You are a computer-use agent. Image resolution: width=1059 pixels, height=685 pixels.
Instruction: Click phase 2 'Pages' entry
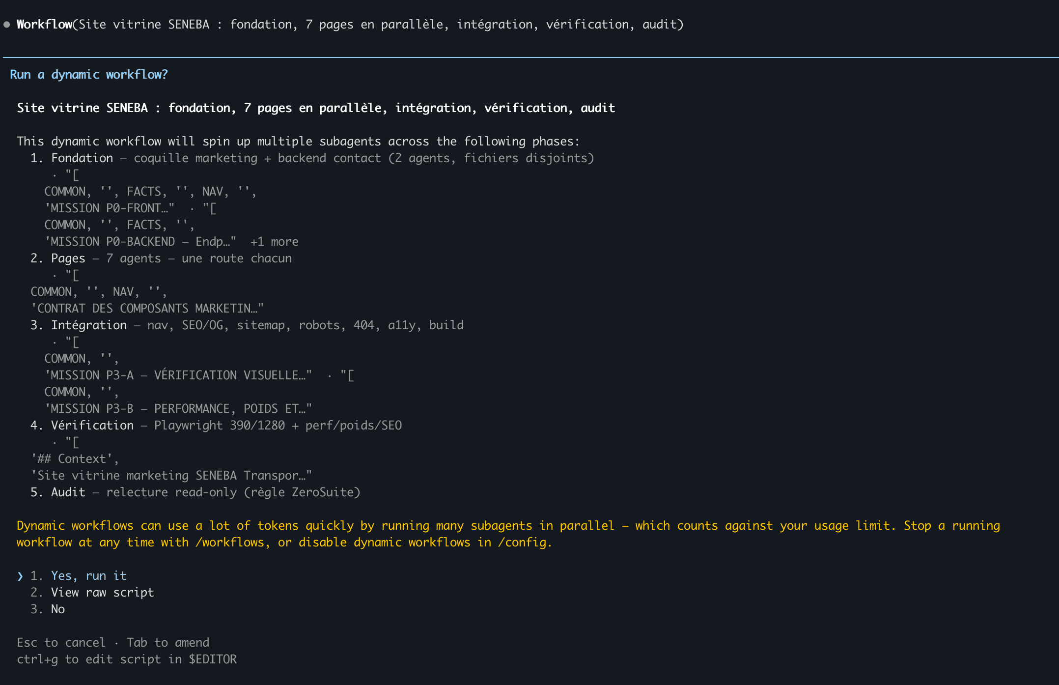(161, 258)
